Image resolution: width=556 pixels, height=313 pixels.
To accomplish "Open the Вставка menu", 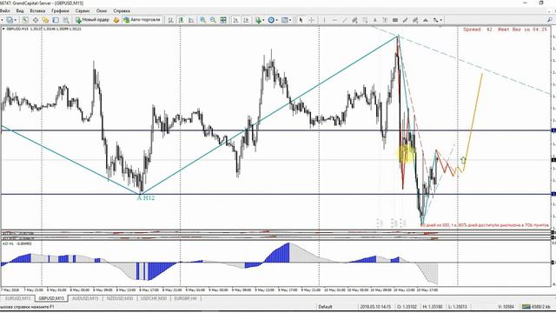I will (37, 11).
